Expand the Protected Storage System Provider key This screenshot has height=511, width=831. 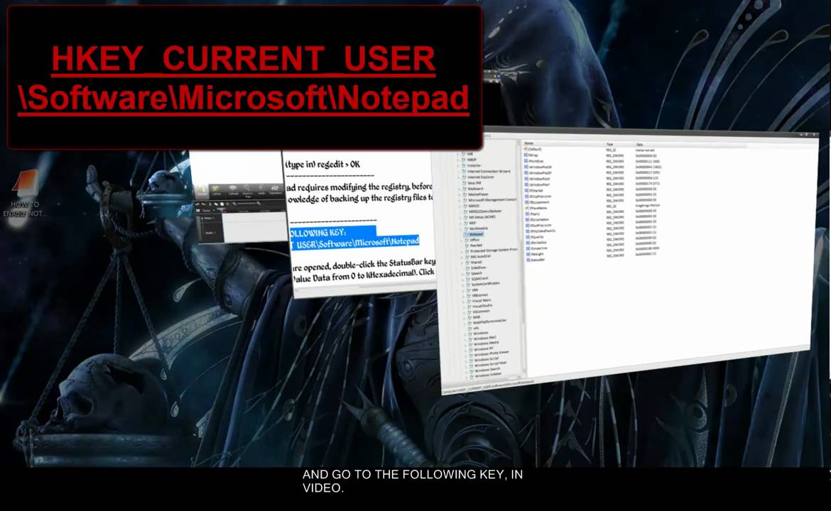(x=462, y=252)
